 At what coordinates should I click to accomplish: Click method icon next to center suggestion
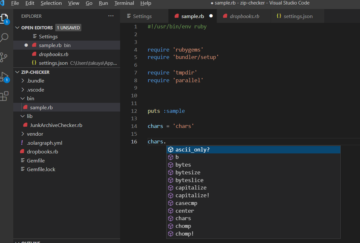point(170,211)
